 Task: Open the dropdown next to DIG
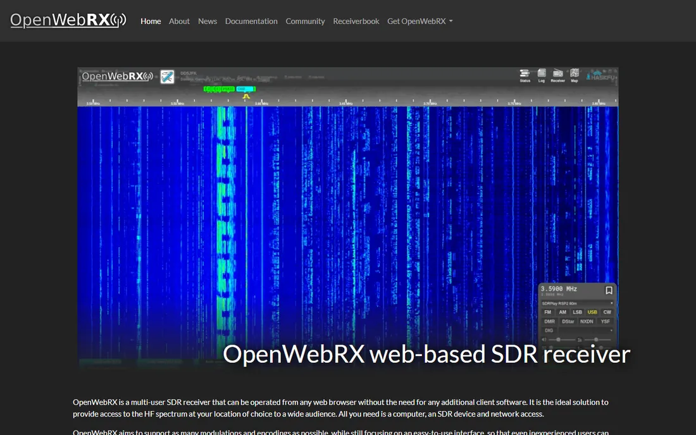[x=586, y=330]
